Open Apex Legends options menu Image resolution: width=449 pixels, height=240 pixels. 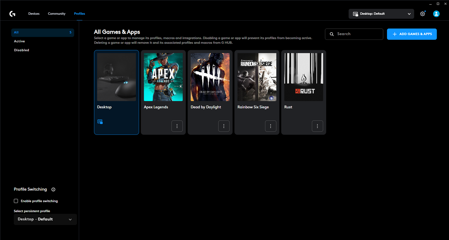(x=177, y=126)
